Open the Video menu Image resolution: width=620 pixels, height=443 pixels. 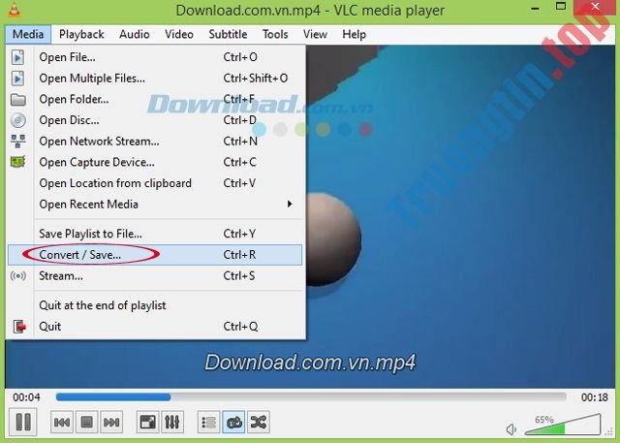179,34
